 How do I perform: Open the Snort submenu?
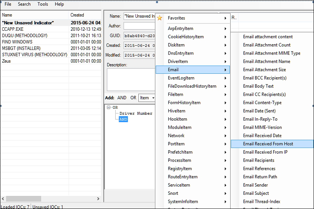193,193
